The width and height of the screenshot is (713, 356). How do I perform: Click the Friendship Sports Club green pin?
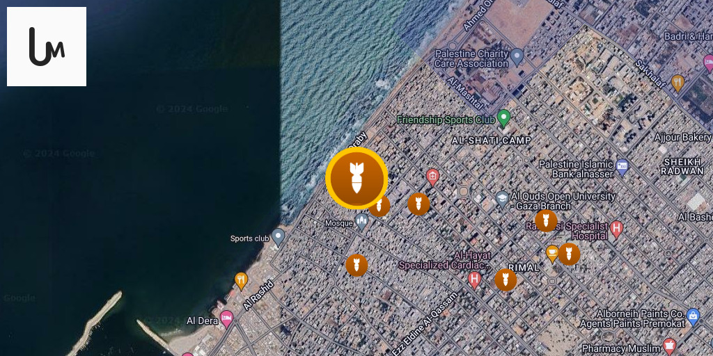503,118
